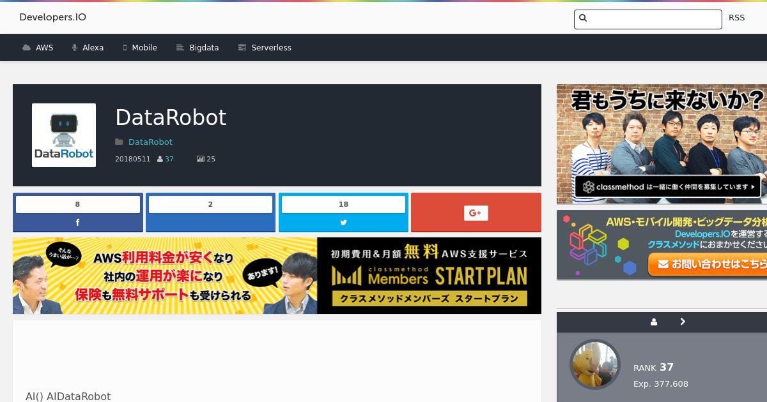Click the chevron arrow in sidebar panel header
This screenshot has width=767, height=402.
click(x=683, y=322)
